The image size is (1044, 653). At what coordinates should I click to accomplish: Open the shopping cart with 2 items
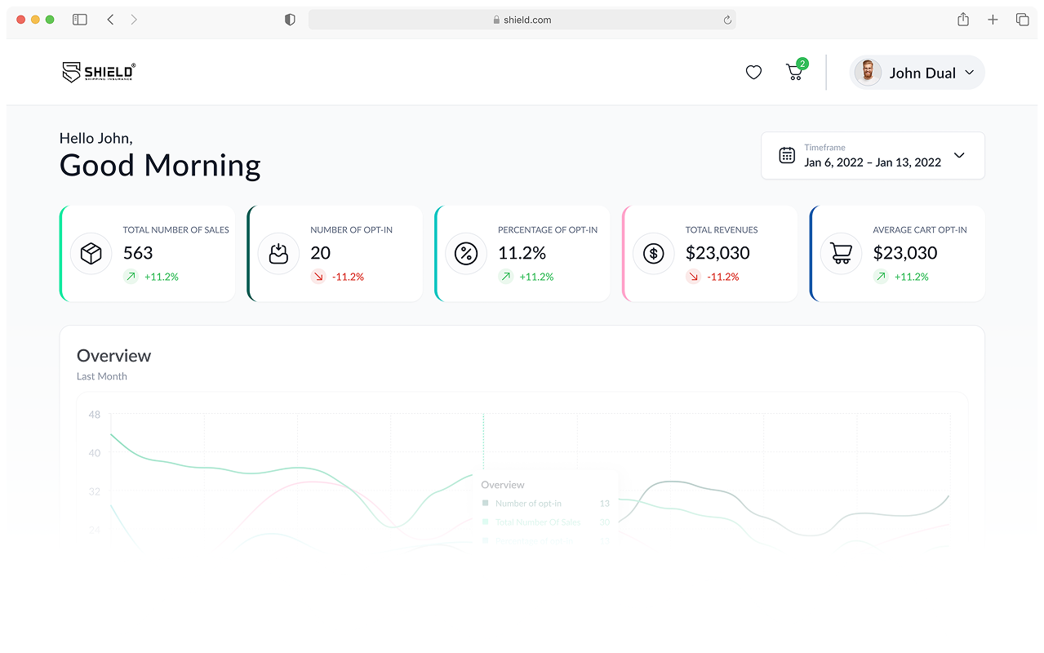[794, 73]
